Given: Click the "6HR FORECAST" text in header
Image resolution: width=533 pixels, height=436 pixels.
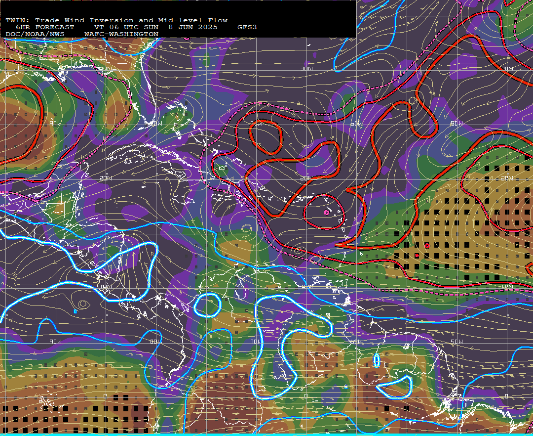Looking at the screenshot, I should point(45,27).
